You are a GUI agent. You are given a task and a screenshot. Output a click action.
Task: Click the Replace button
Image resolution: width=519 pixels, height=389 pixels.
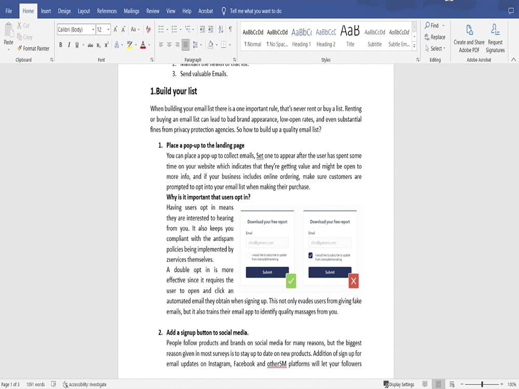pyautogui.click(x=435, y=37)
